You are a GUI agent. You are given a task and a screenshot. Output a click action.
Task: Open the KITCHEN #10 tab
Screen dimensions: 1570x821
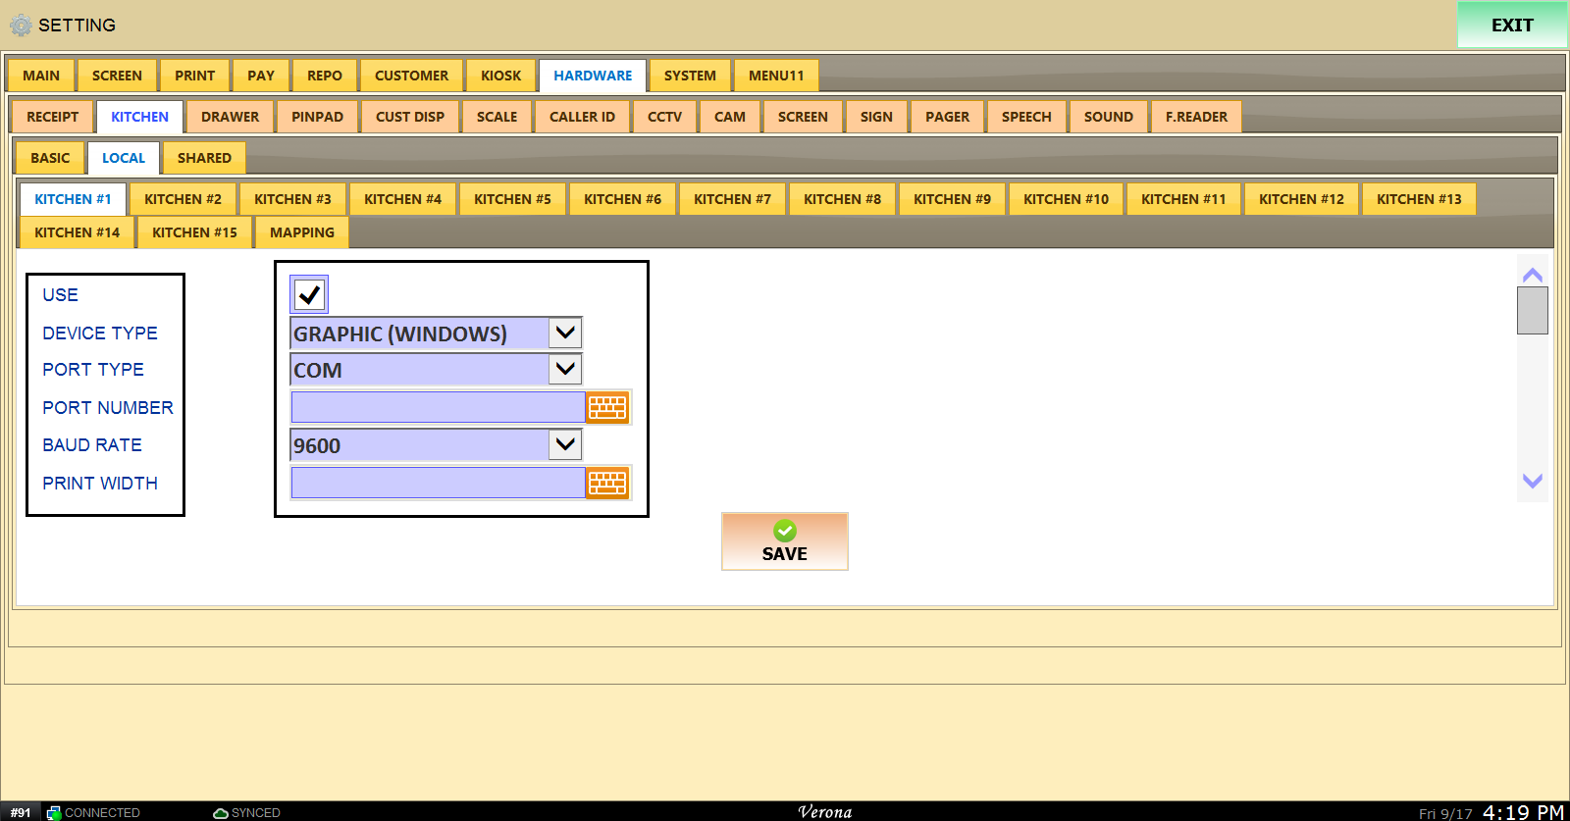point(1066,199)
